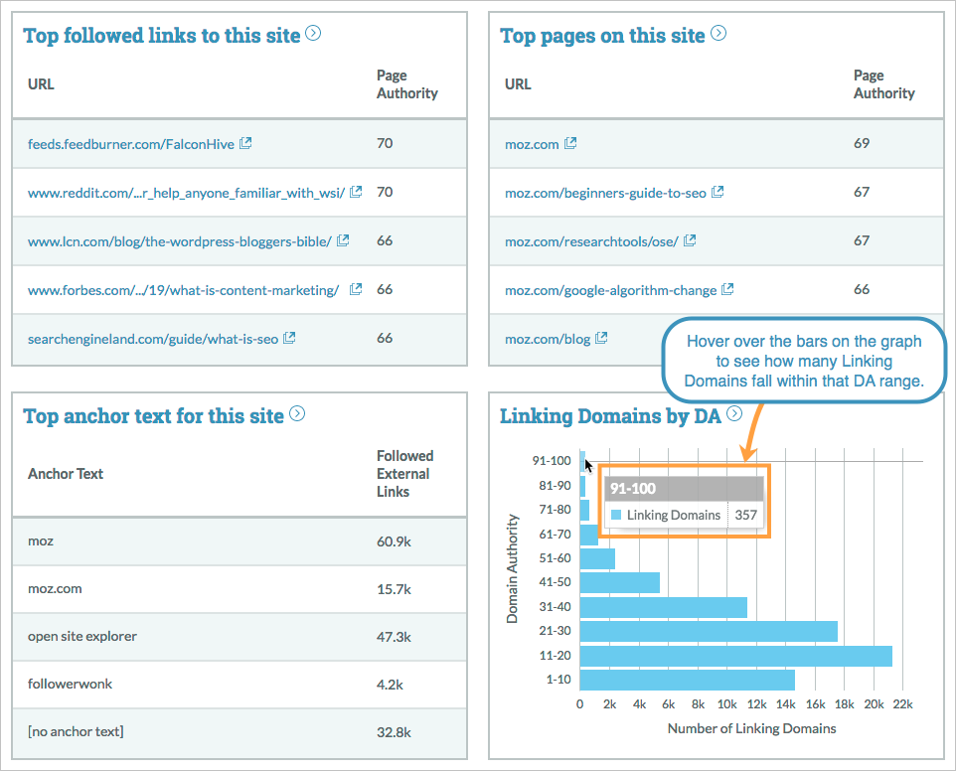956x771 pixels.
Task: Open external link icon beside feeds.feedburner.com/FalconHive
Action: pyautogui.click(x=245, y=143)
